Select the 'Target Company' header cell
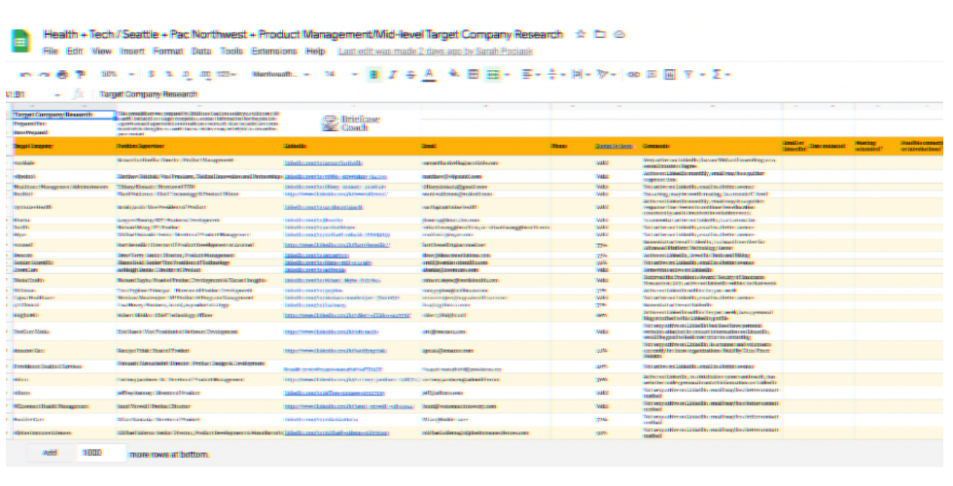The image size is (953, 486). (x=64, y=146)
